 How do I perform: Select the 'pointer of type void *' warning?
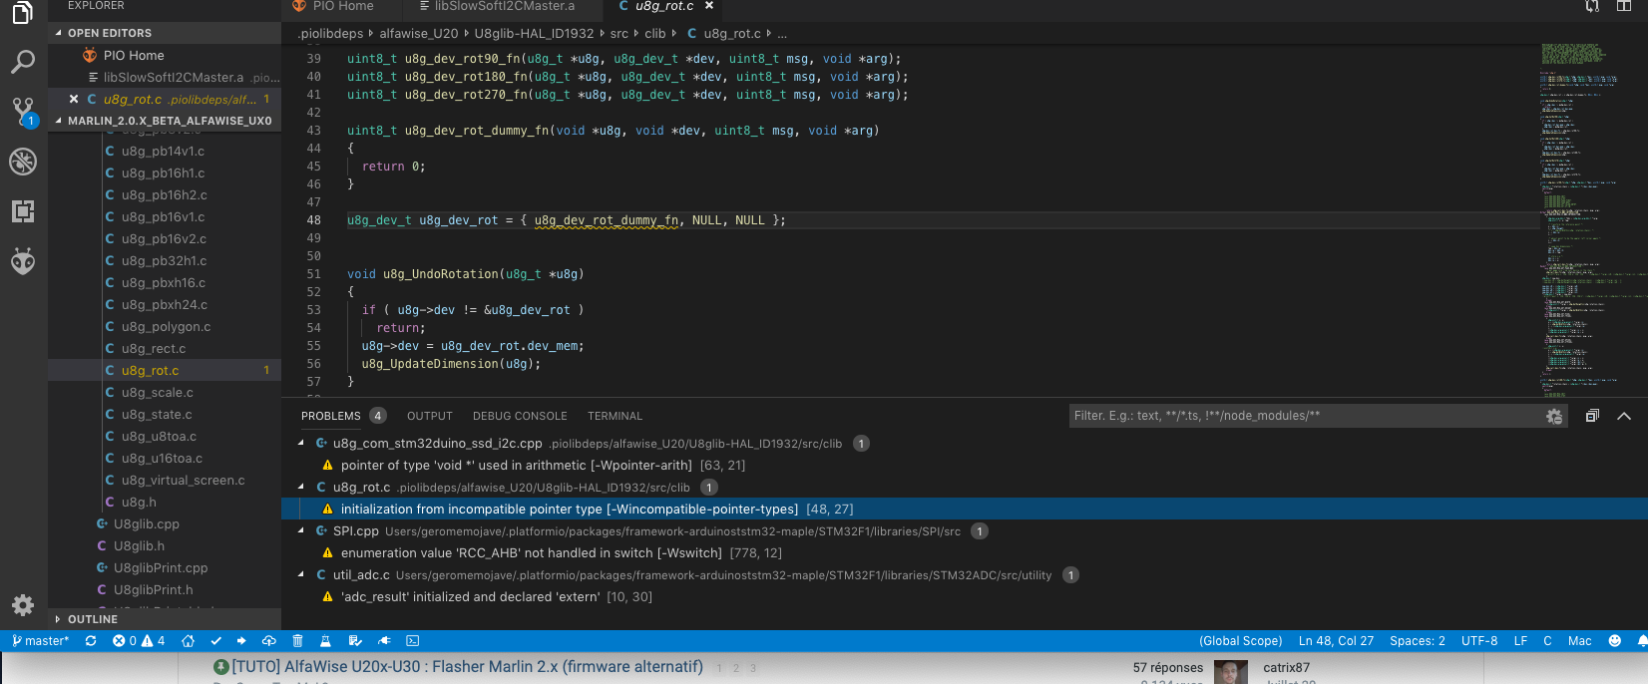965,466
